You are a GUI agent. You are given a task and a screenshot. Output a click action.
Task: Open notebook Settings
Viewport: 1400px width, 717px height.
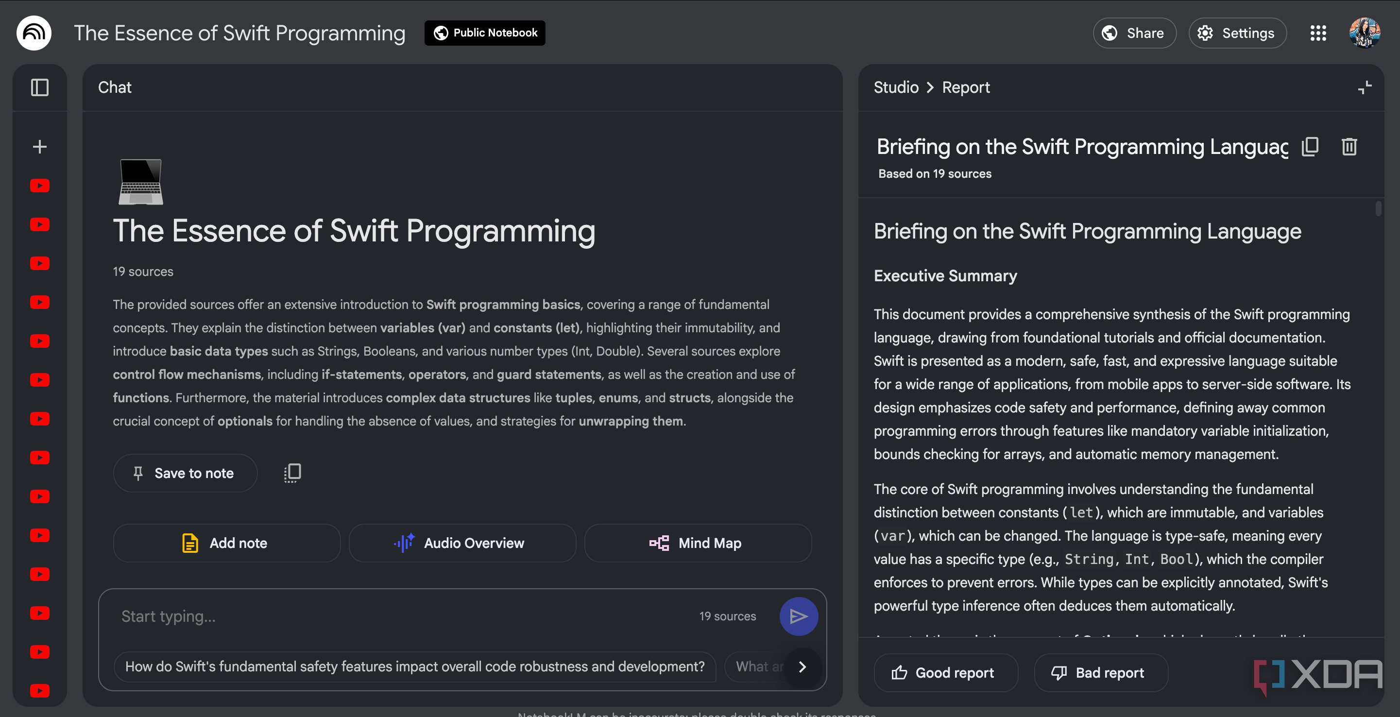pos(1237,33)
